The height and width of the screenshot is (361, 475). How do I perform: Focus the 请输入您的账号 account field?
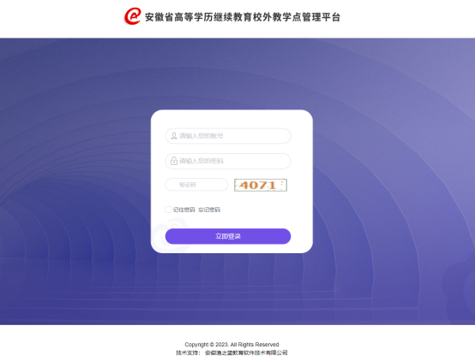click(228, 136)
